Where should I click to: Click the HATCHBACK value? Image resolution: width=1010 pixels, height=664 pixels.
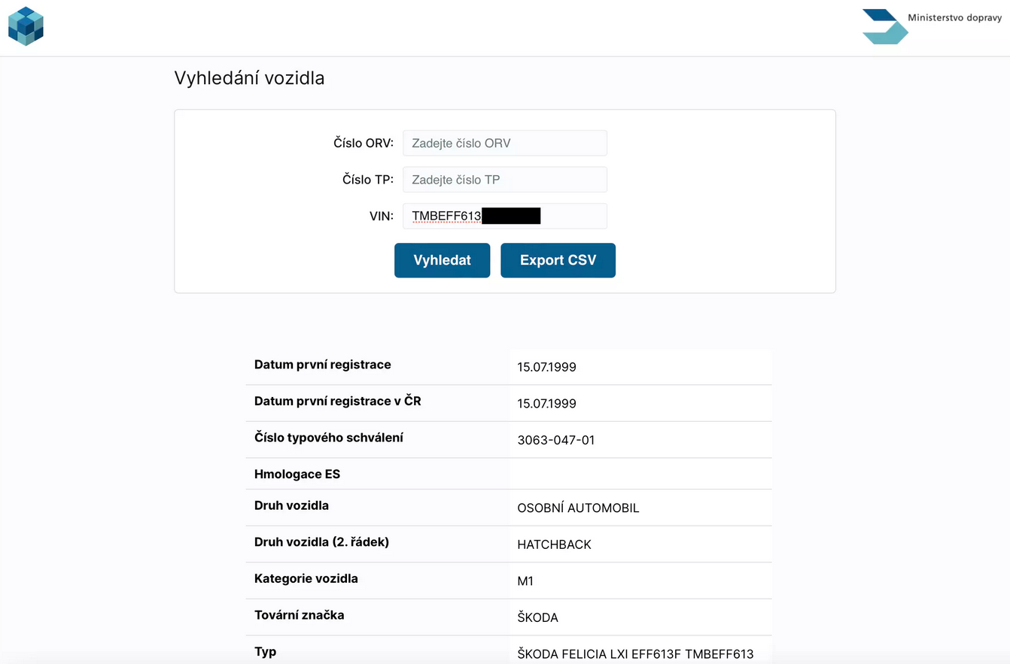click(555, 544)
